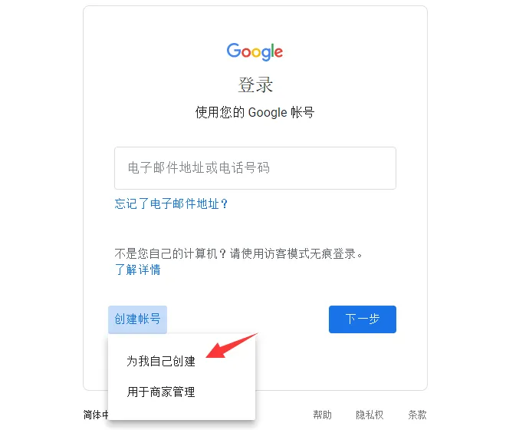Open the 创建帐号 dropdown button
519x430 pixels.
(x=137, y=319)
